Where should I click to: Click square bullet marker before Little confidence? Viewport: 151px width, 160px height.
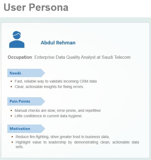coord(11,116)
